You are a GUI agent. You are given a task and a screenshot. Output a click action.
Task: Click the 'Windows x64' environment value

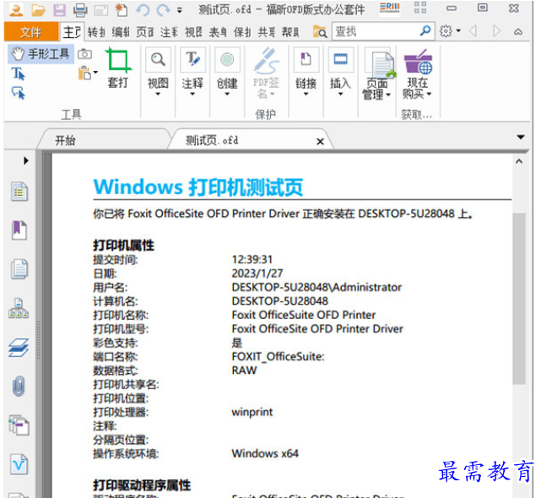[265, 453]
